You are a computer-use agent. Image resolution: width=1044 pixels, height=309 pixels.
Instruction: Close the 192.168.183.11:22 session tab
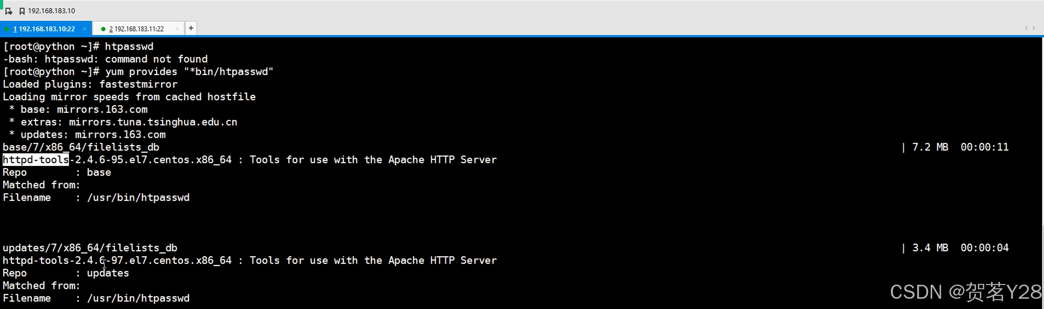pos(177,29)
